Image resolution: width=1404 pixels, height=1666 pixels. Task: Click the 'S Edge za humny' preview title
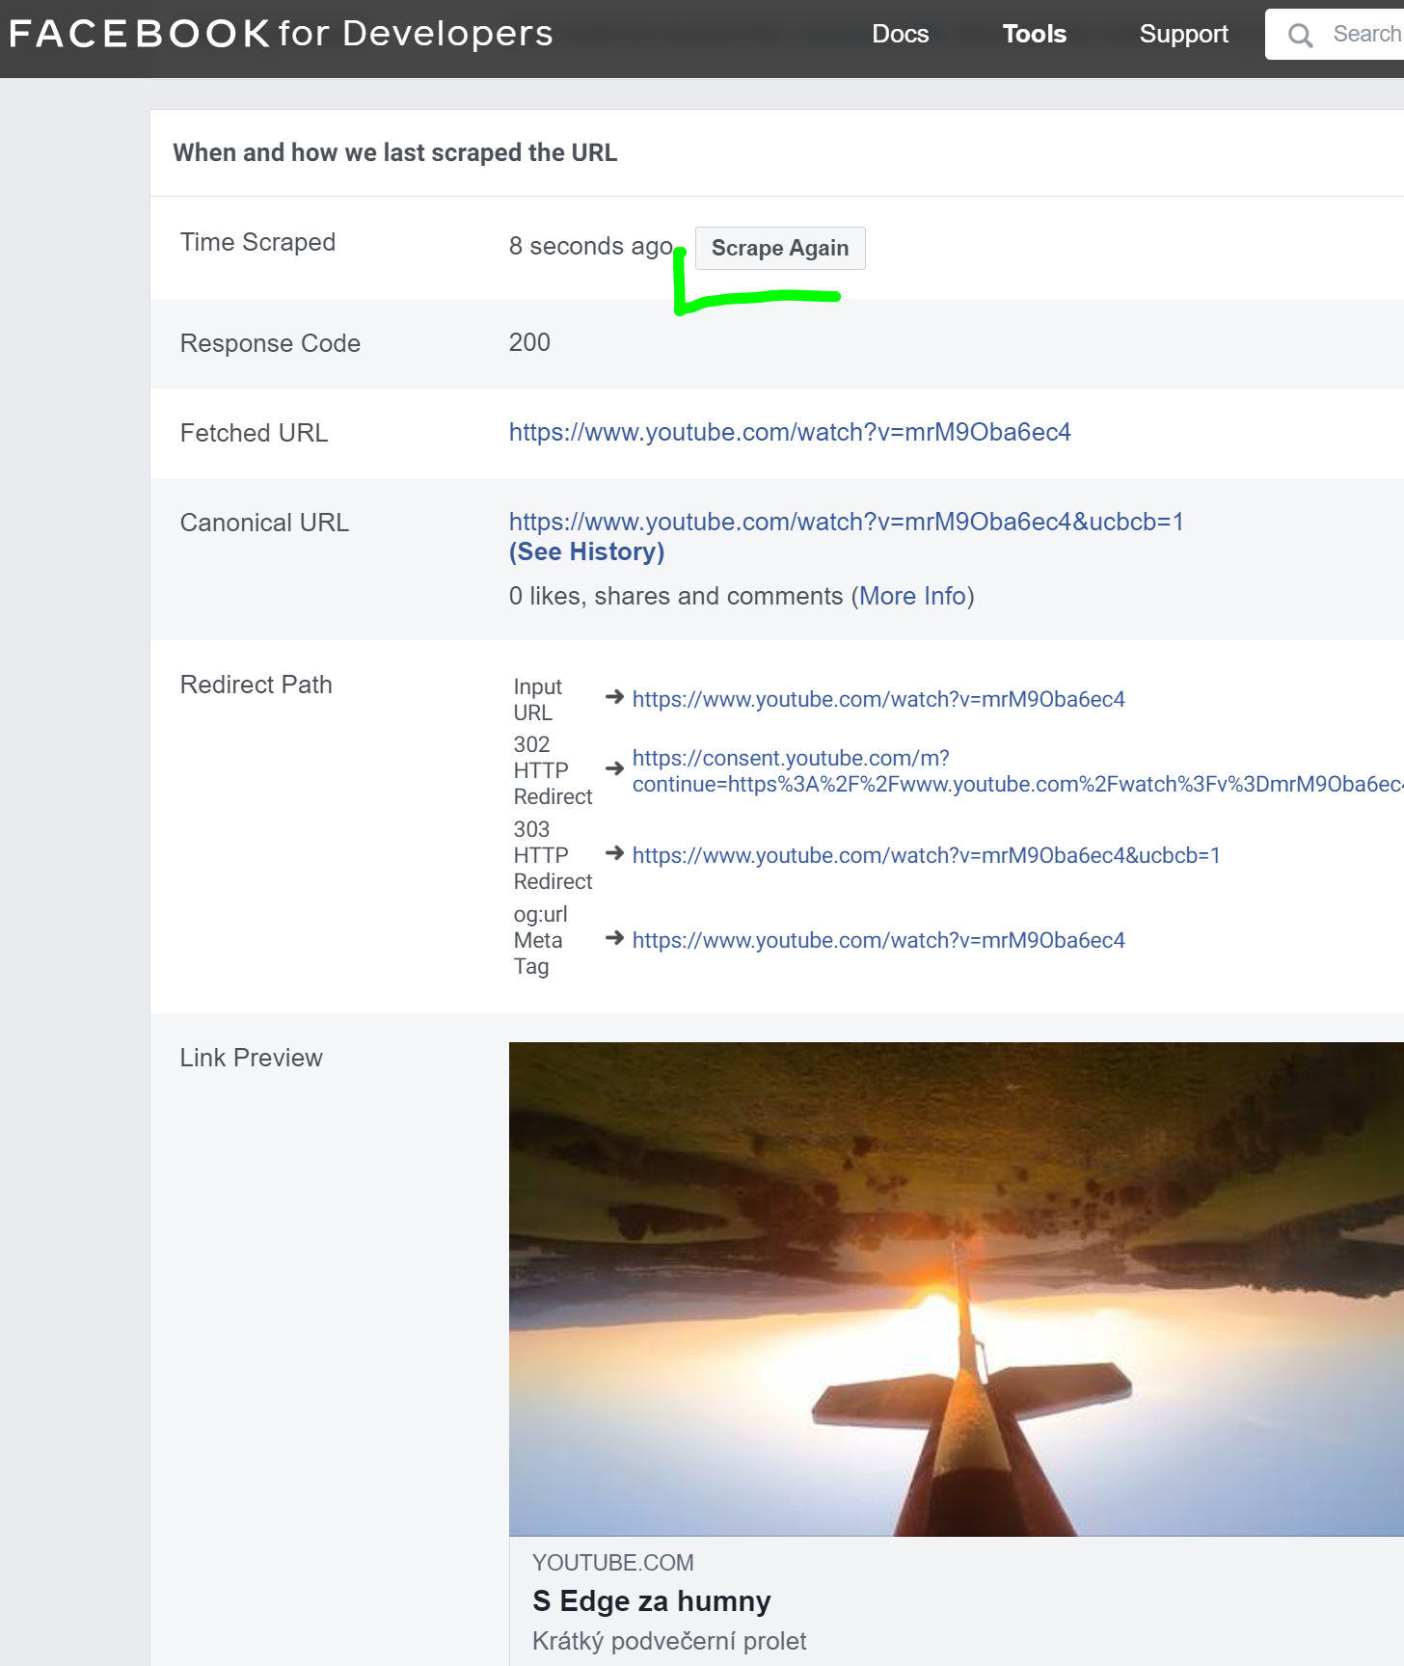[651, 1601]
